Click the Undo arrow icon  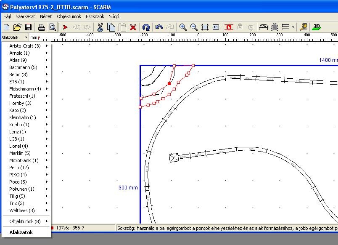coord(159,27)
